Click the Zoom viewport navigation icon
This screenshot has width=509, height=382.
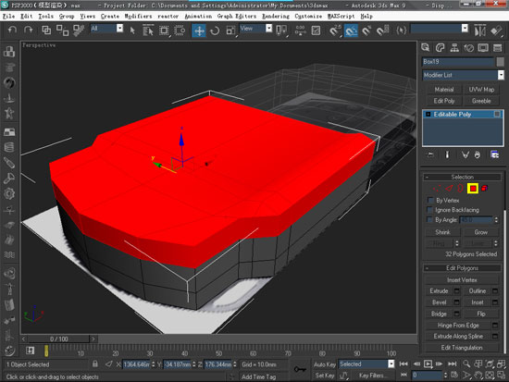click(466, 364)
